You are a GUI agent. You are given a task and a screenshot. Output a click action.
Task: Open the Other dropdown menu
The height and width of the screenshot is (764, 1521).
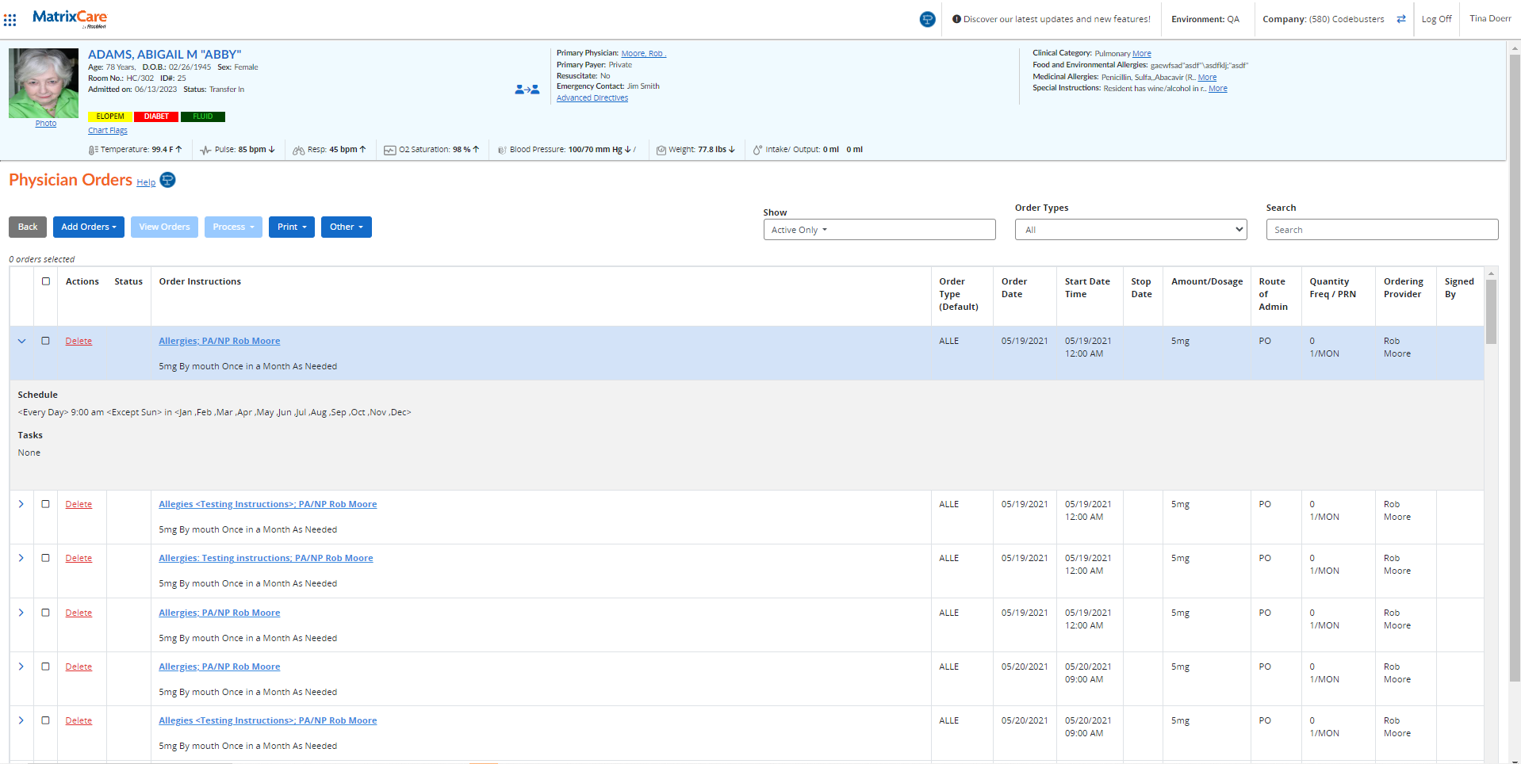point(347,227)
